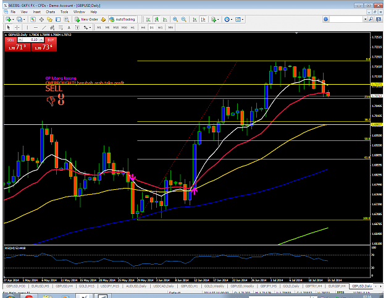The height and width of the screenshot is (298, 386).
Task: Click the chat notification icon
Action: tap(379, 19)
